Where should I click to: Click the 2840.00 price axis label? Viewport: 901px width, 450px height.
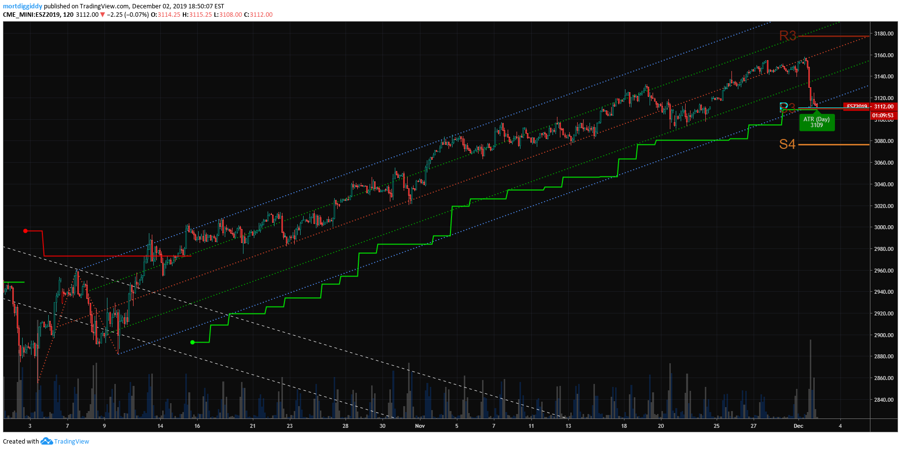click(884, 400)
